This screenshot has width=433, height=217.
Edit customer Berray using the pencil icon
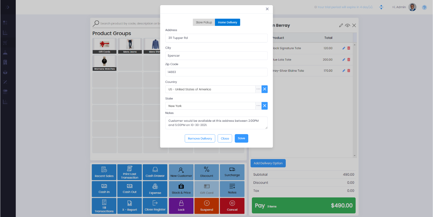[341, 25]
